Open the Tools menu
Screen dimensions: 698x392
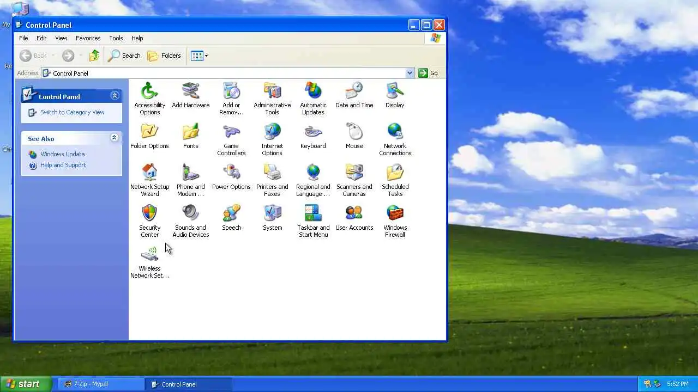[x=116, y=38]
